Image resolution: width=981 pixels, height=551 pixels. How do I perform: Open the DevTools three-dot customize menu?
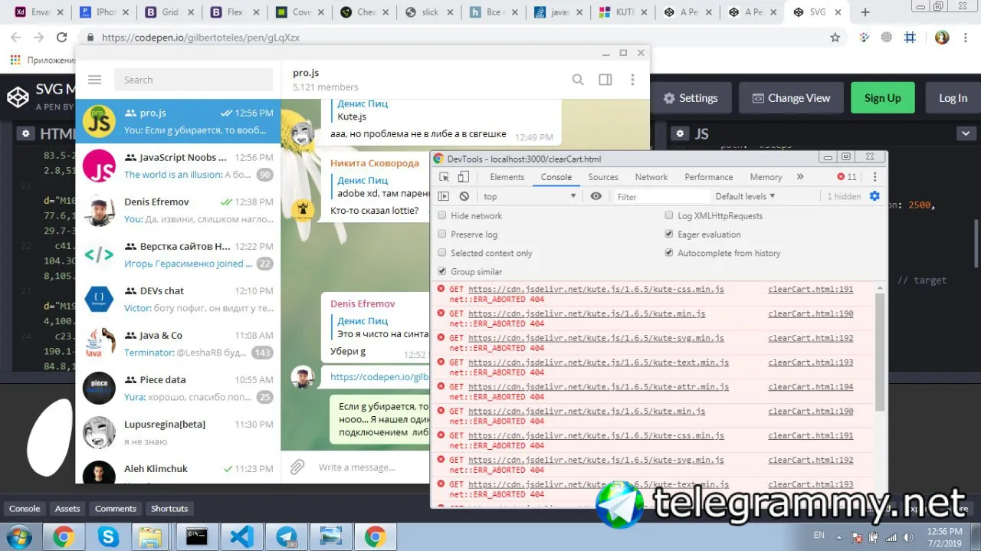(x=874, y=177)
